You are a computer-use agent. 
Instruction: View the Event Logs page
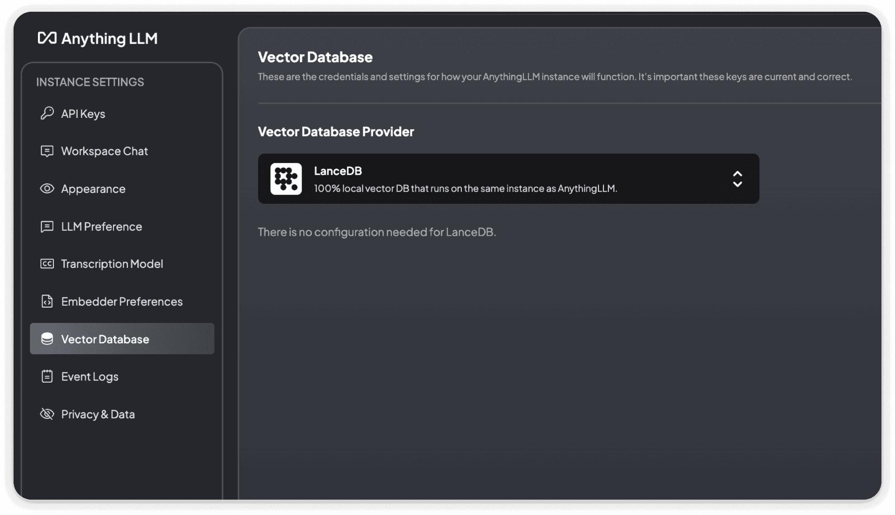click(90, 377)
